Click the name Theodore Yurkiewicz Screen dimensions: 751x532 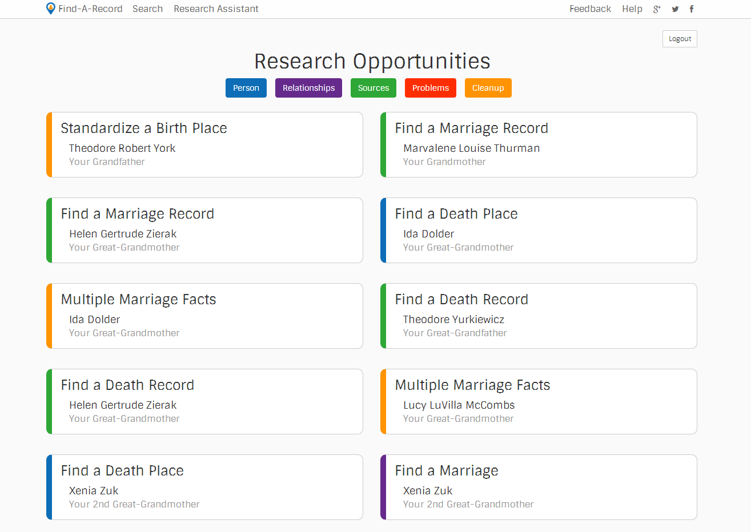[453, 319]
